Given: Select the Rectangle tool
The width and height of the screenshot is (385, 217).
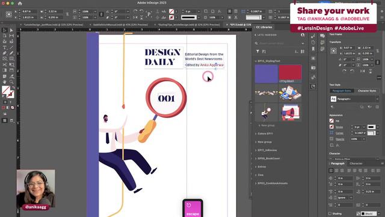Looking at the screenshot, I should pos(11,59).
